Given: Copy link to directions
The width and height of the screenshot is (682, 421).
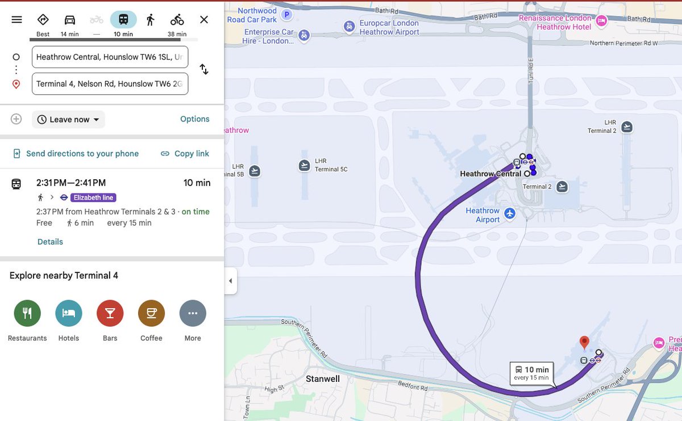Looking at the screenshot, I should tap(185, 153).
